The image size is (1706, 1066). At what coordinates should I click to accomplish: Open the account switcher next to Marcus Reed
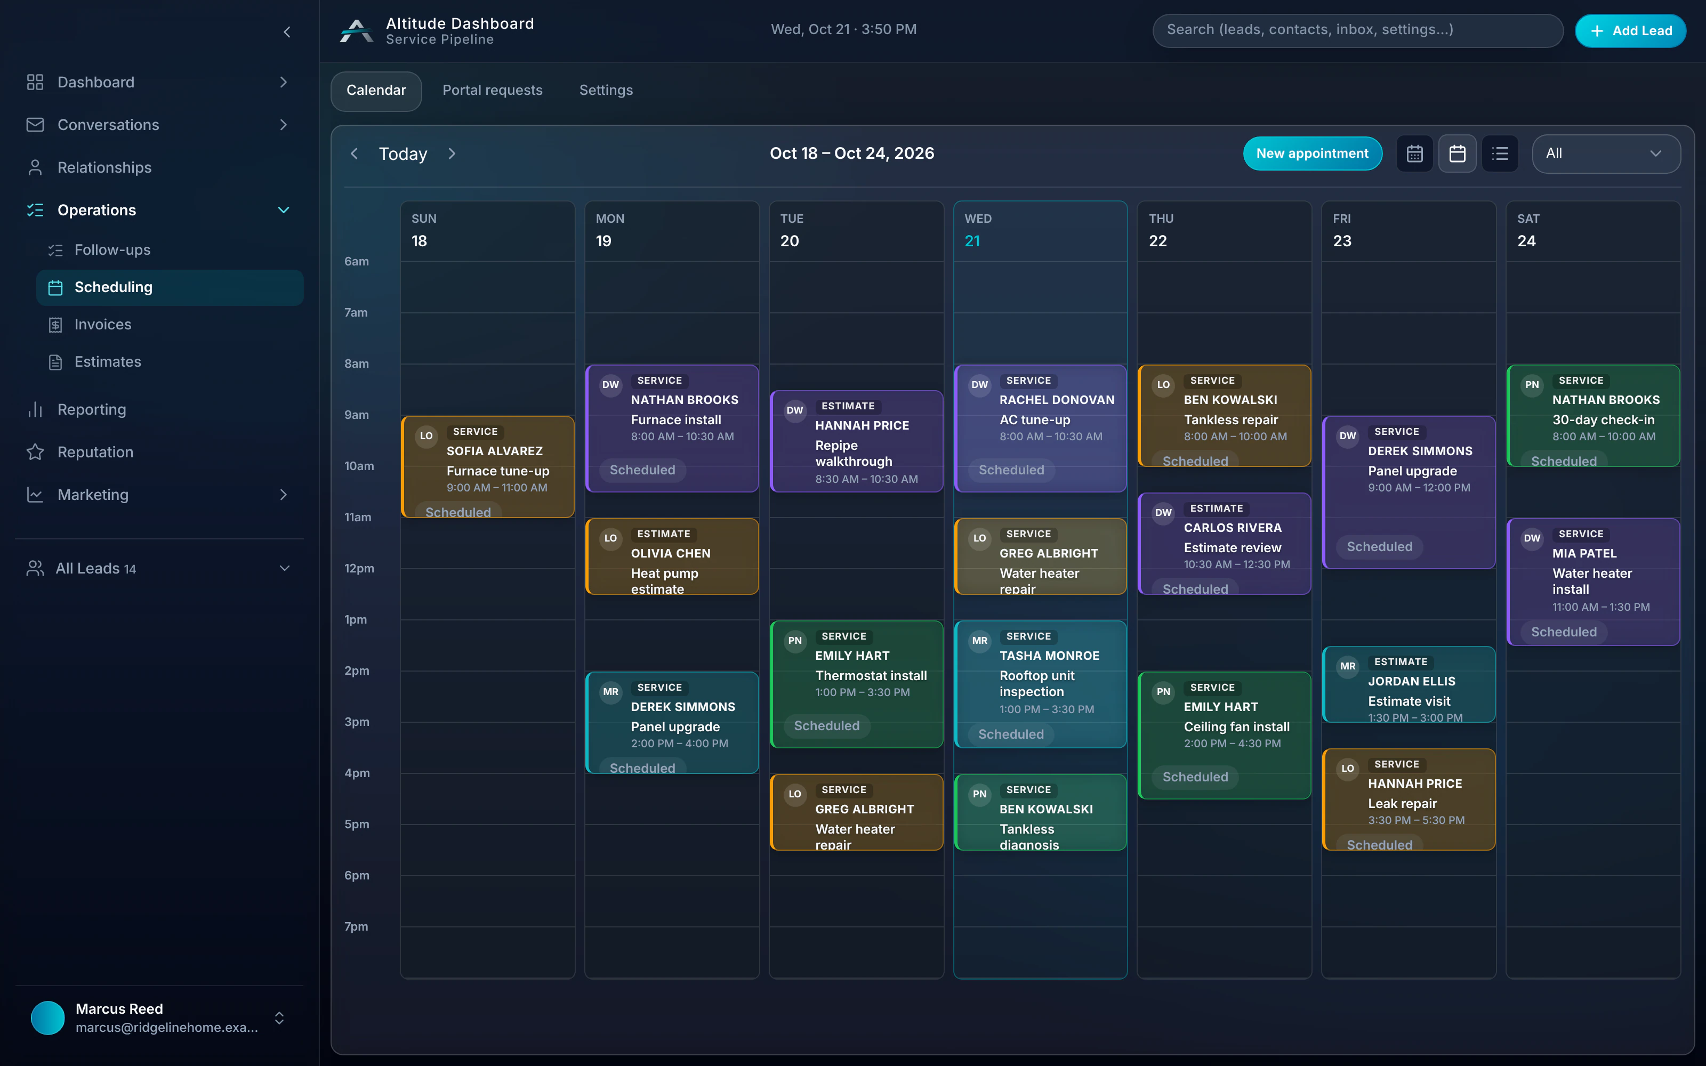pyautogui.click(x=279, y=1018)
